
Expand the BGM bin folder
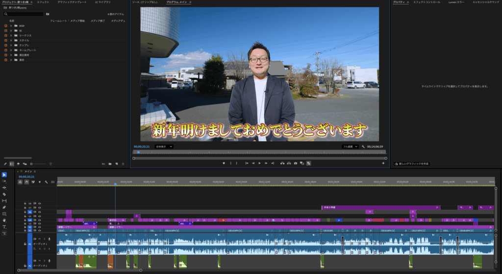11,27
